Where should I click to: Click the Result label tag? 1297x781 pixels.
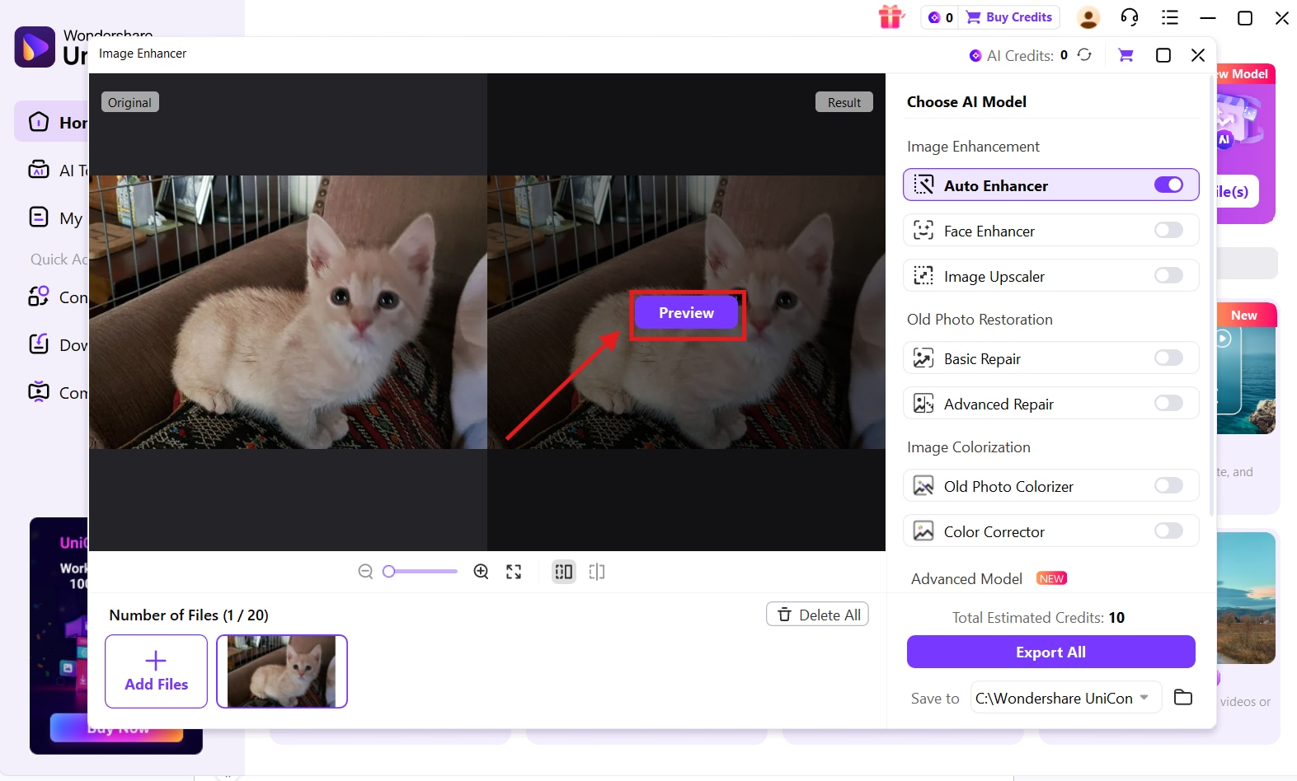pyautogui.click(x=844, y=102)
